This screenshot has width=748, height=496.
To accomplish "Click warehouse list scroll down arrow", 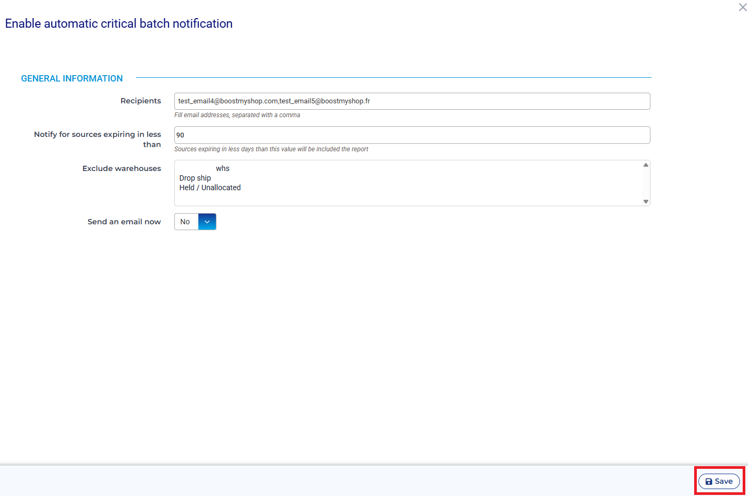I will point(646,201).
